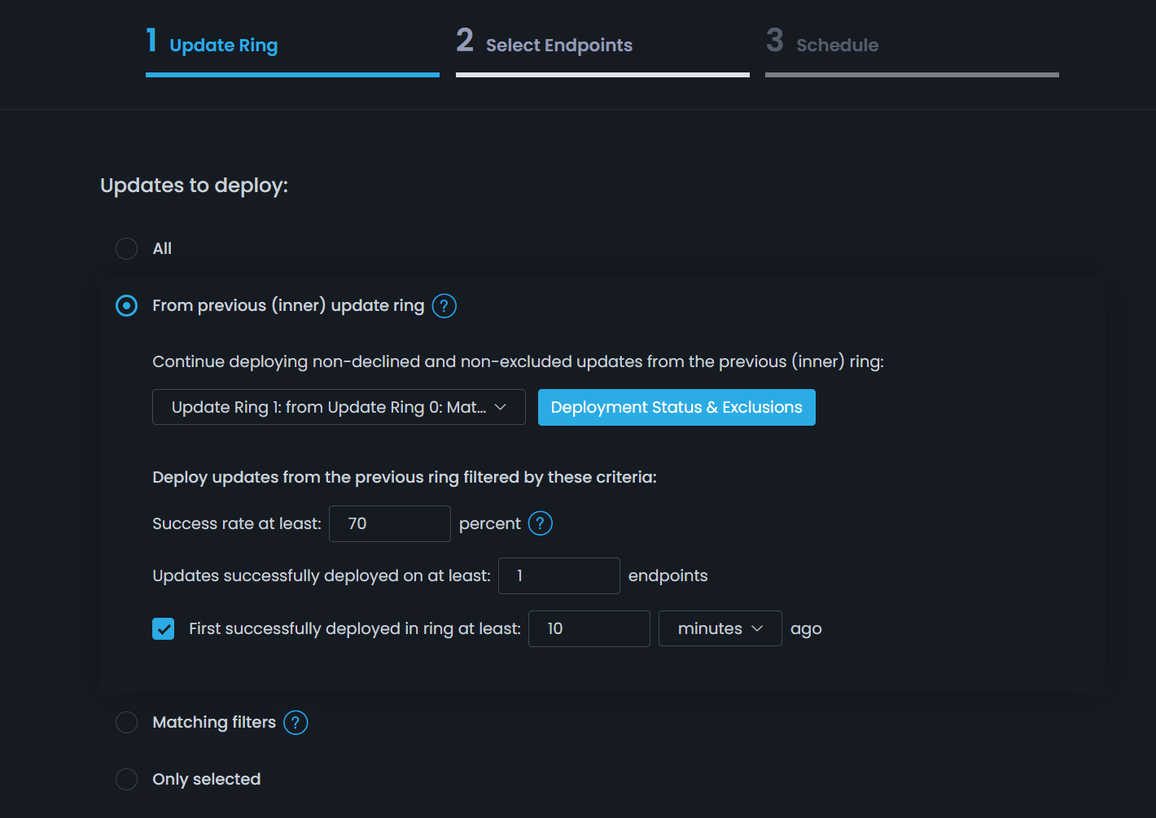Expand chevron on the update ring selector

click(x=501, y=407)
